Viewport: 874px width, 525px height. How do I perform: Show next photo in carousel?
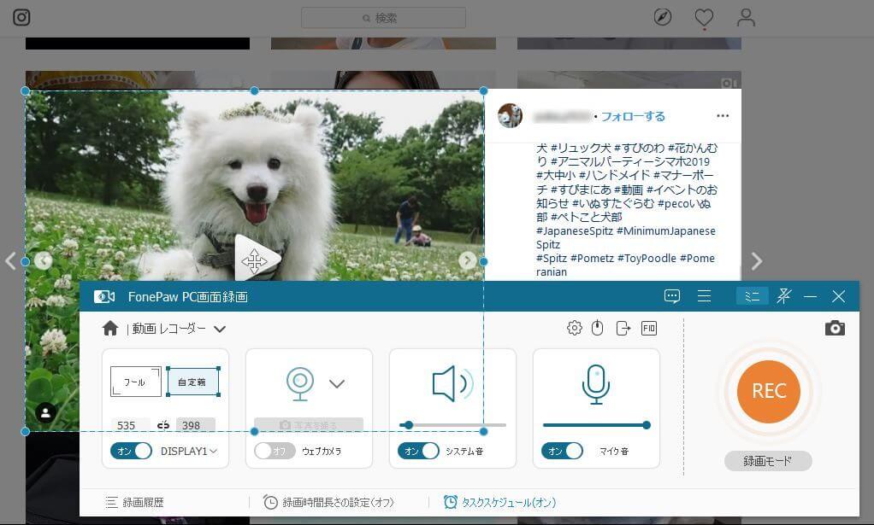467,260
